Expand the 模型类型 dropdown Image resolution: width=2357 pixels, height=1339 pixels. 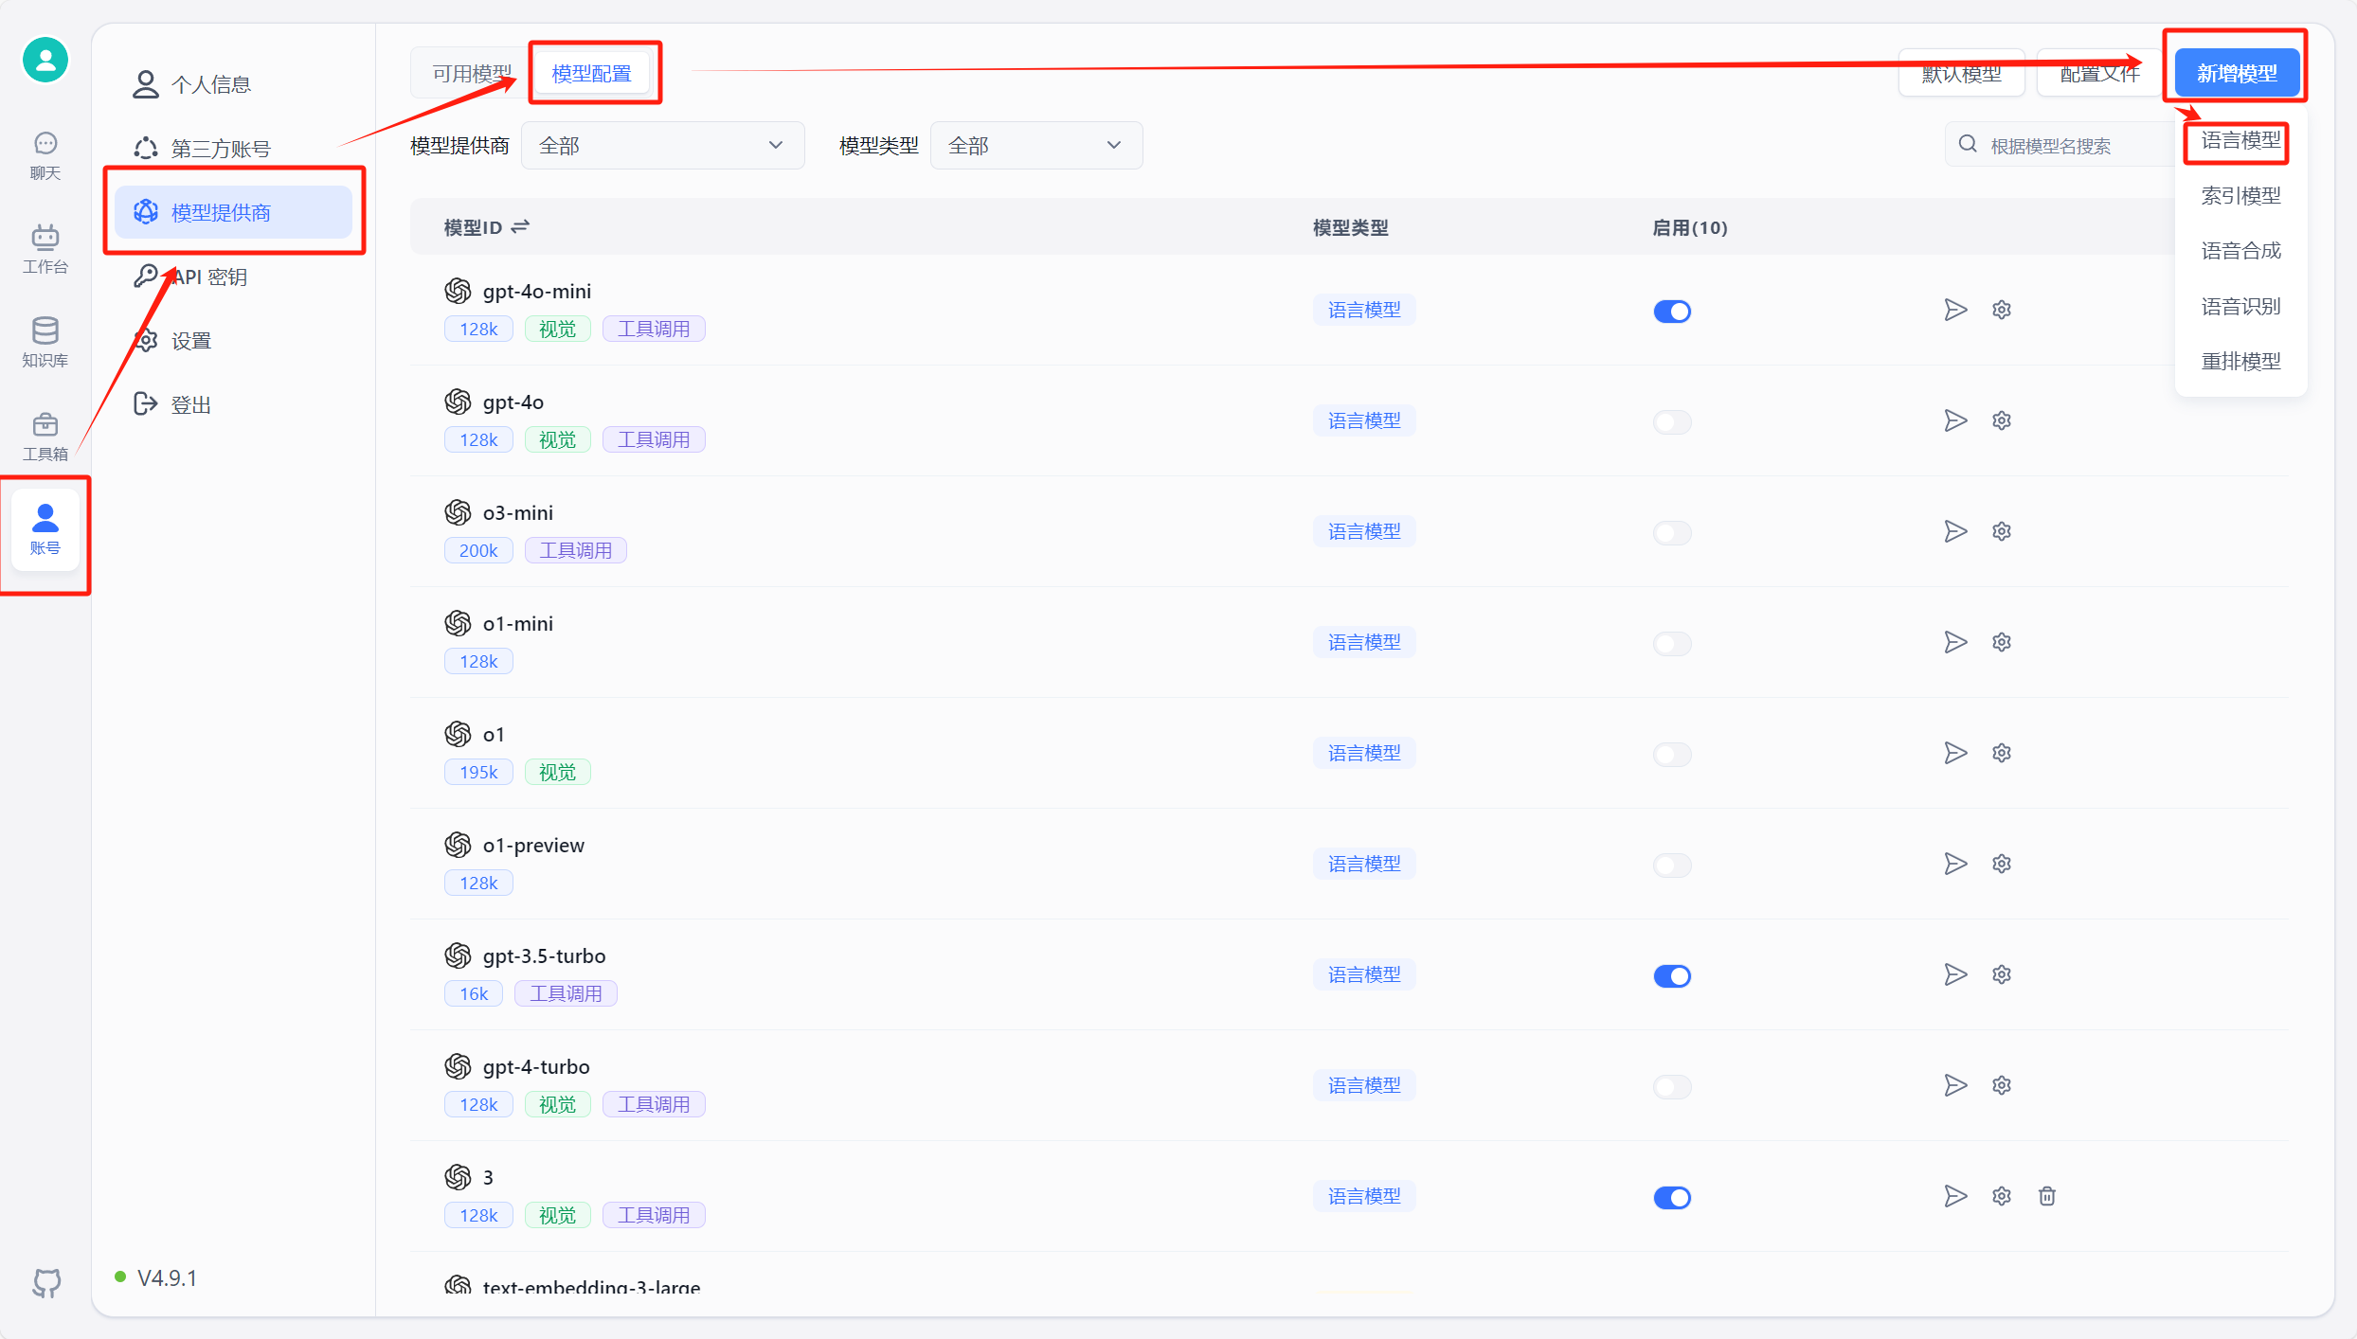1035,146
